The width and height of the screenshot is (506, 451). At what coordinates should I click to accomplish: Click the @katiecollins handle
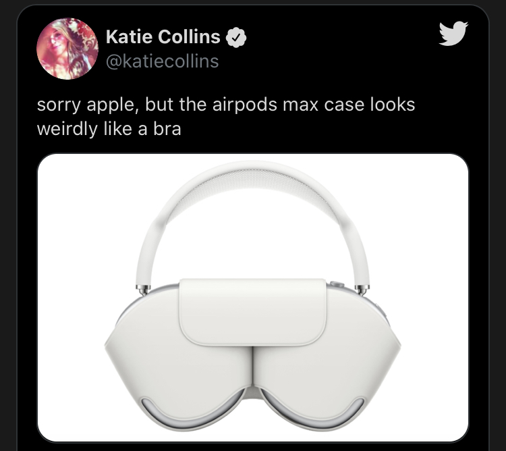coord(163,61)
